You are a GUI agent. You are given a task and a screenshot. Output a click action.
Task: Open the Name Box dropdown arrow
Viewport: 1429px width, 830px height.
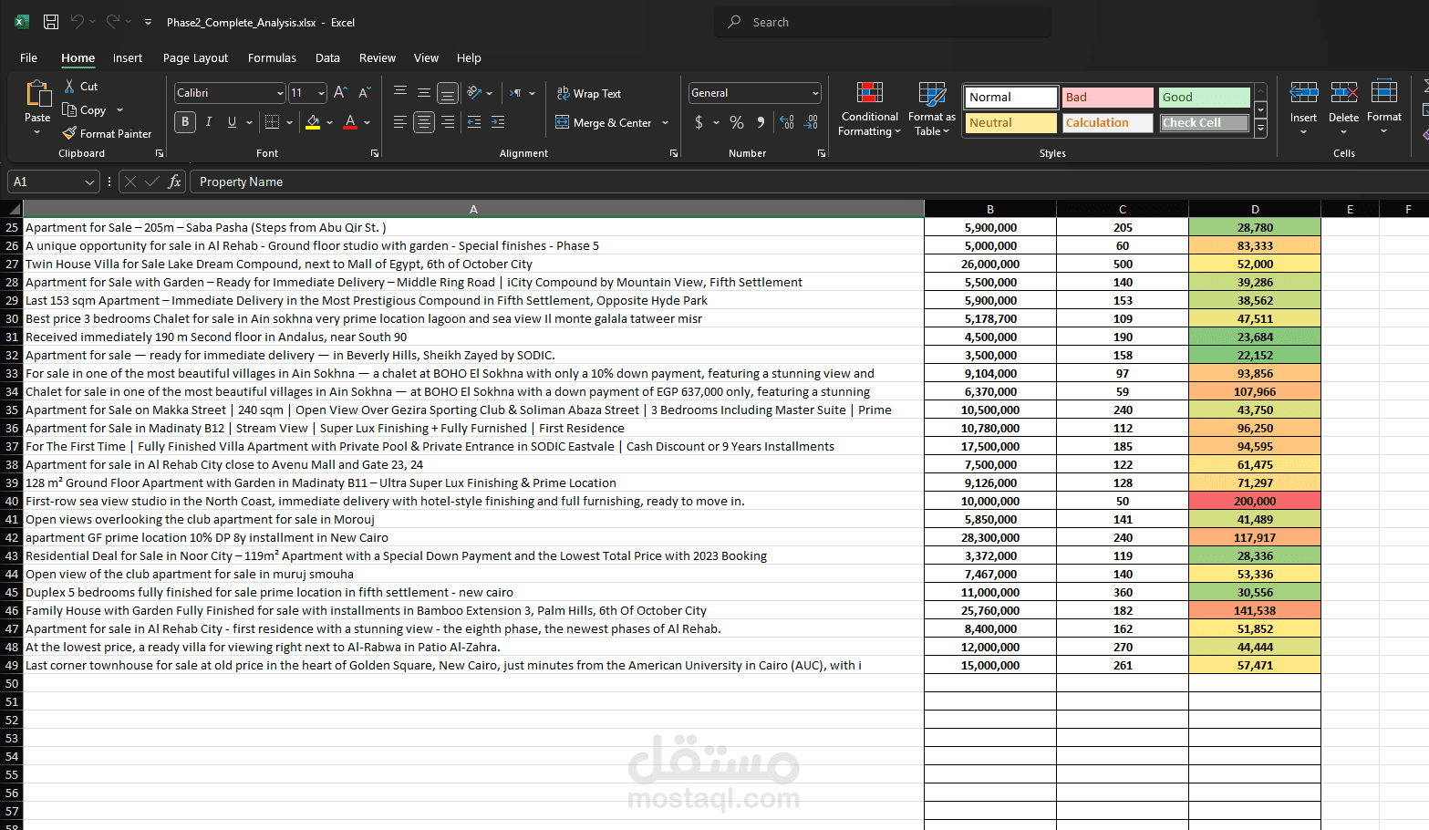coord(89,182)
